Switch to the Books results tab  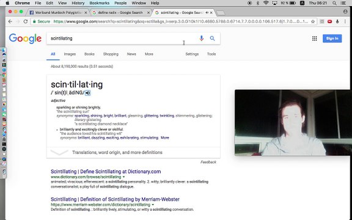pos(89,54)
